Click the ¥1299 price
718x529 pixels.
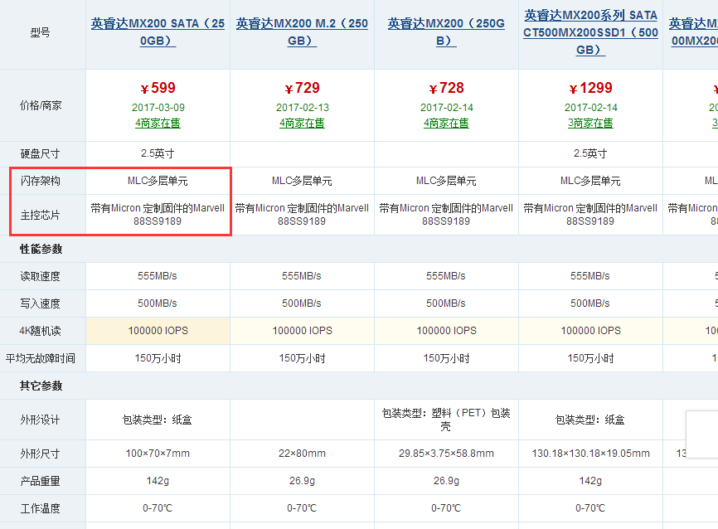click(590, 88)
